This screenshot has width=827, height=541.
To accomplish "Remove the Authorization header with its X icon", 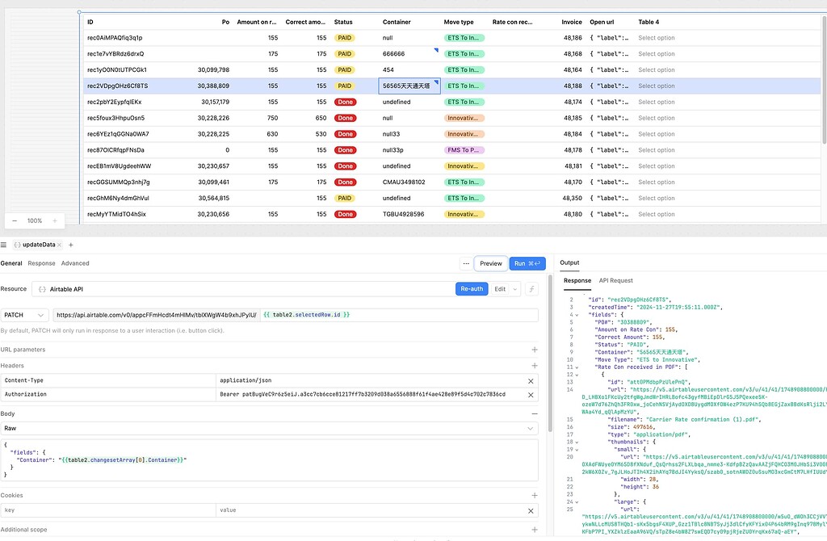I will [531, 395].
